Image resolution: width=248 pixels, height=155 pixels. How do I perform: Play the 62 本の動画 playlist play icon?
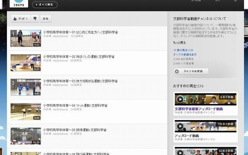(x=180, y=152)
